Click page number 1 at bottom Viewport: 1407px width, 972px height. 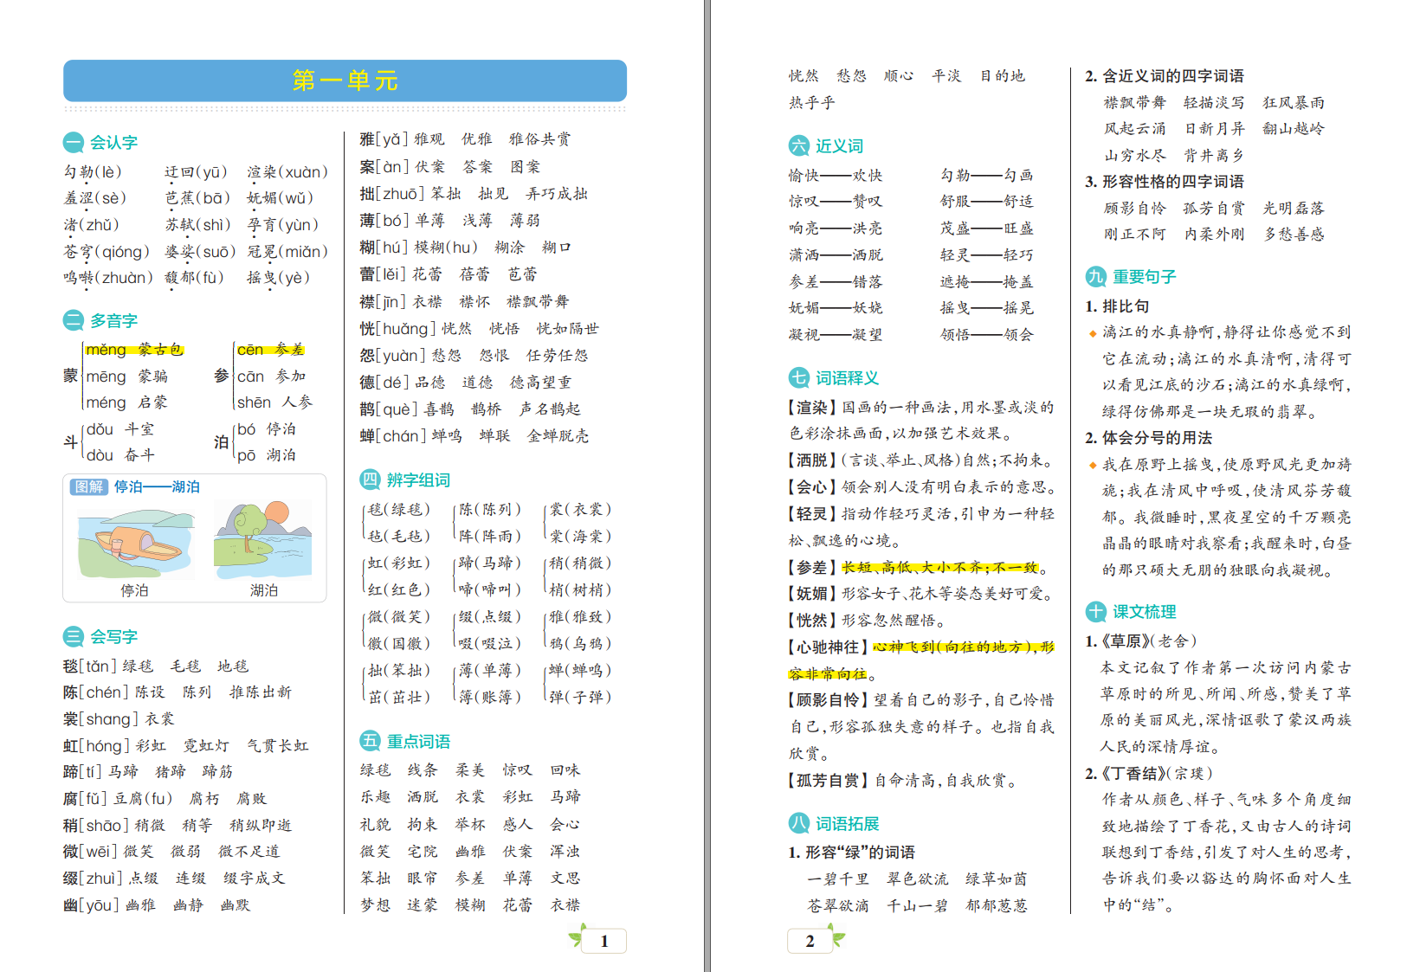[x=603, y=941]
